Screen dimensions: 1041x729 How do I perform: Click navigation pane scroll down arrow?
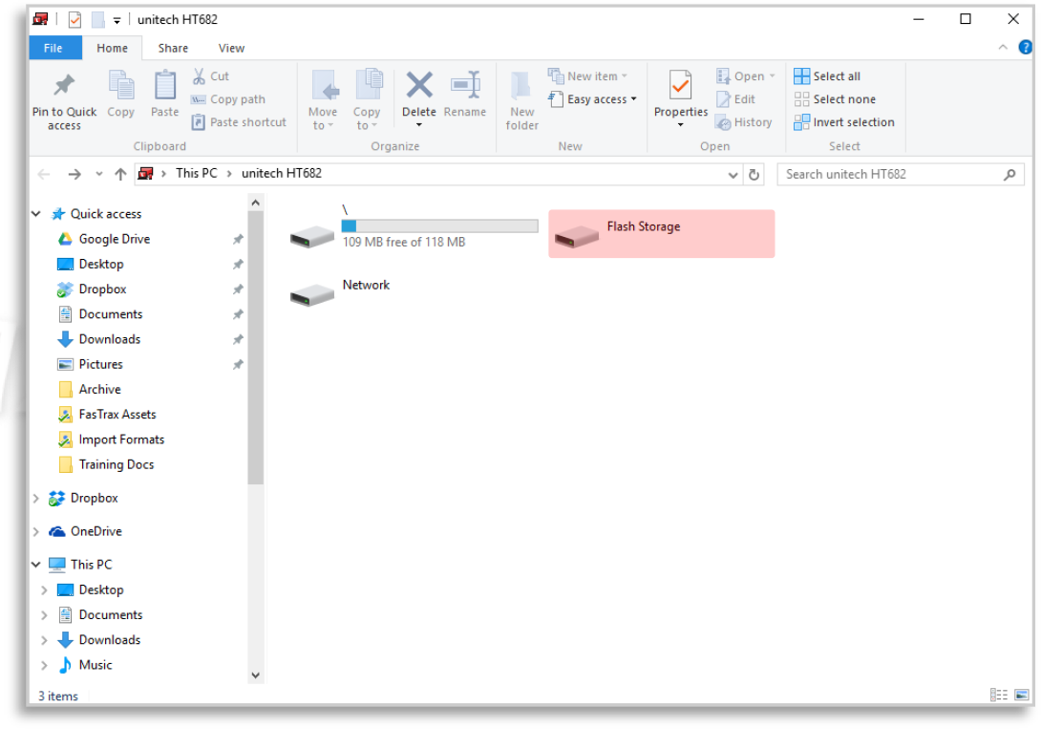tap(256, 675)
